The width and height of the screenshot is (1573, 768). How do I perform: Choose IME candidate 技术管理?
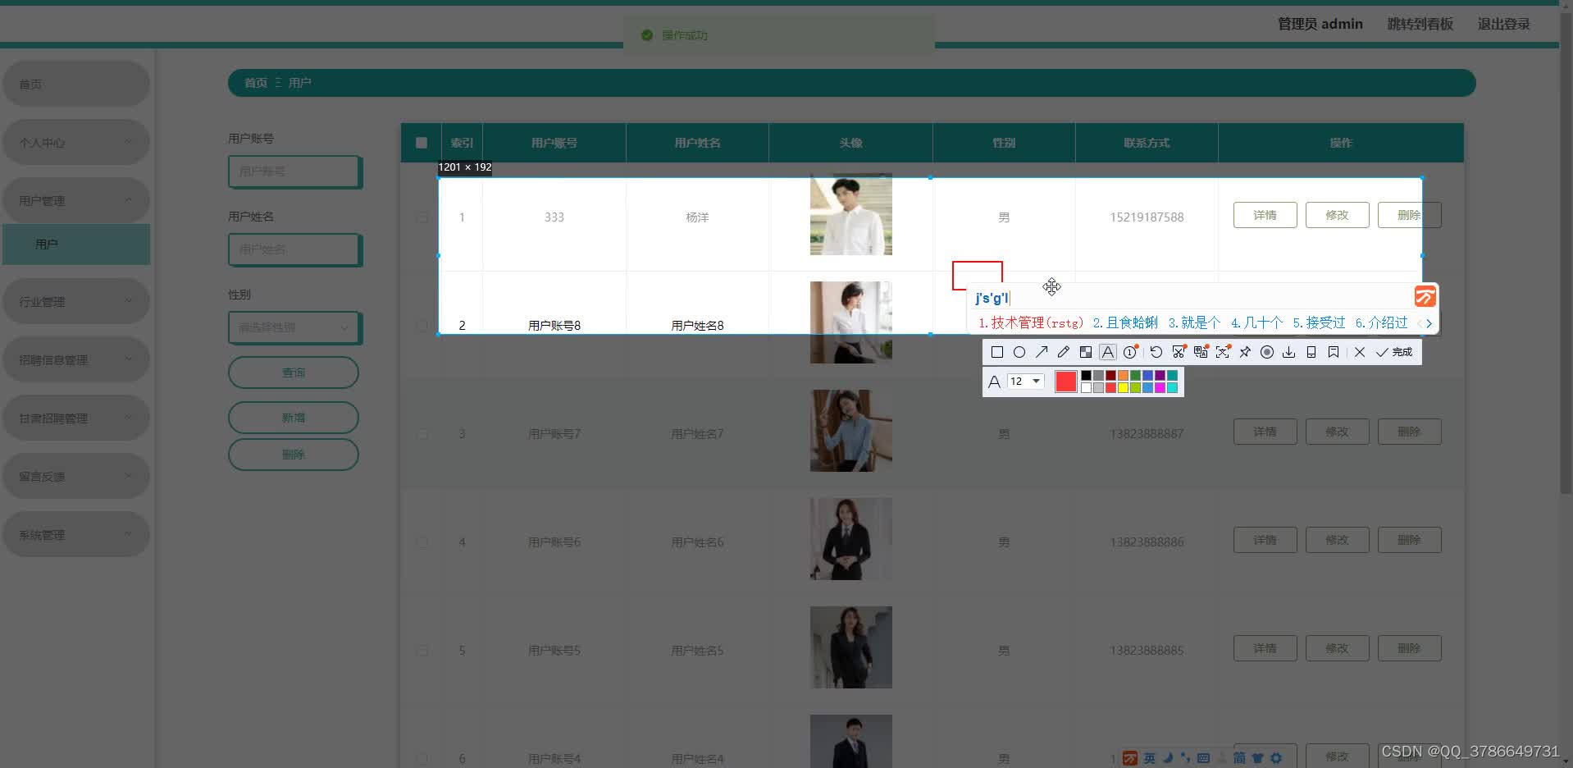click(1031, 323)
